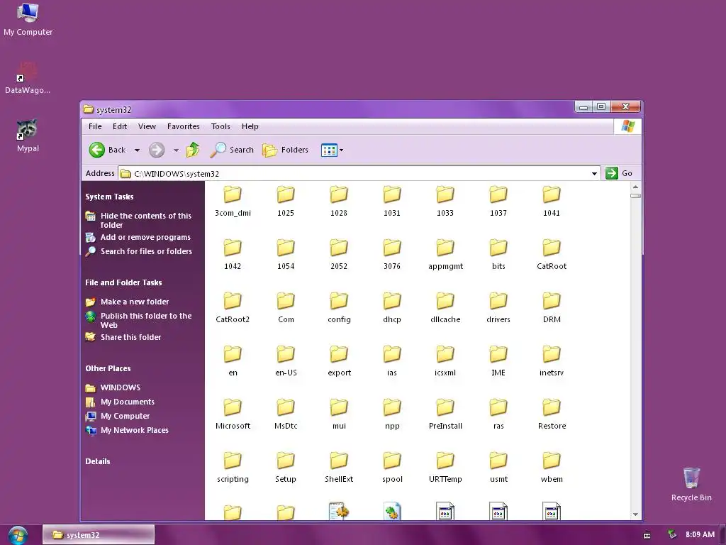This screenshot has width=726, height=545.
Task: Expand the Forward history dropdown arrow
Action: pos(176,150)
